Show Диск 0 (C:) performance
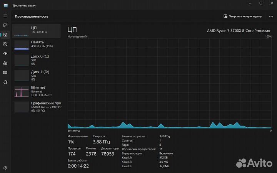 [x=37, y=59]
